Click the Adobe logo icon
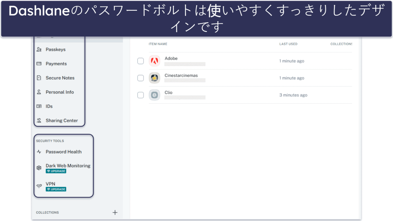This screenshot has height=221, width=393. point(154,61)
